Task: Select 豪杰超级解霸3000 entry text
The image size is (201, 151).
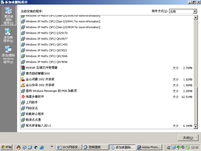Action: click(38, 73)
